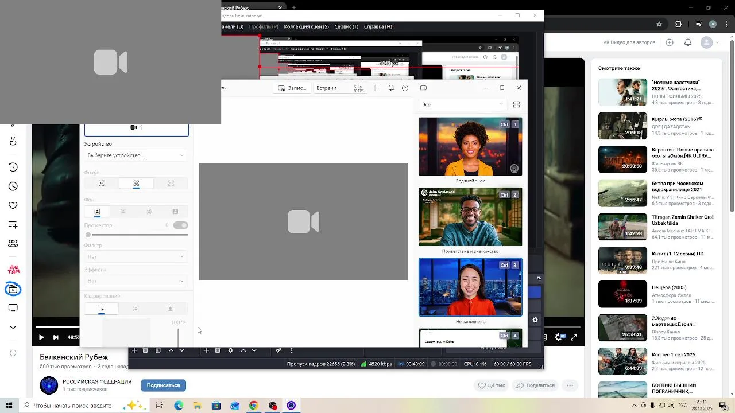The height and width of the screenshot is (413, 735).
Task: Open VK Видео для авторов link
Action: pos(629,42)
